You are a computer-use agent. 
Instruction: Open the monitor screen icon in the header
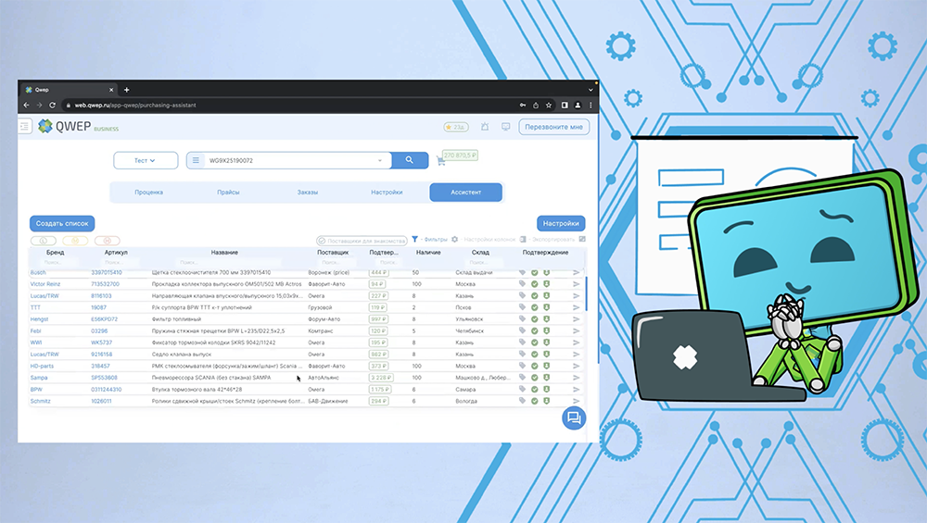pyautogui.click(x=505, y=127)
